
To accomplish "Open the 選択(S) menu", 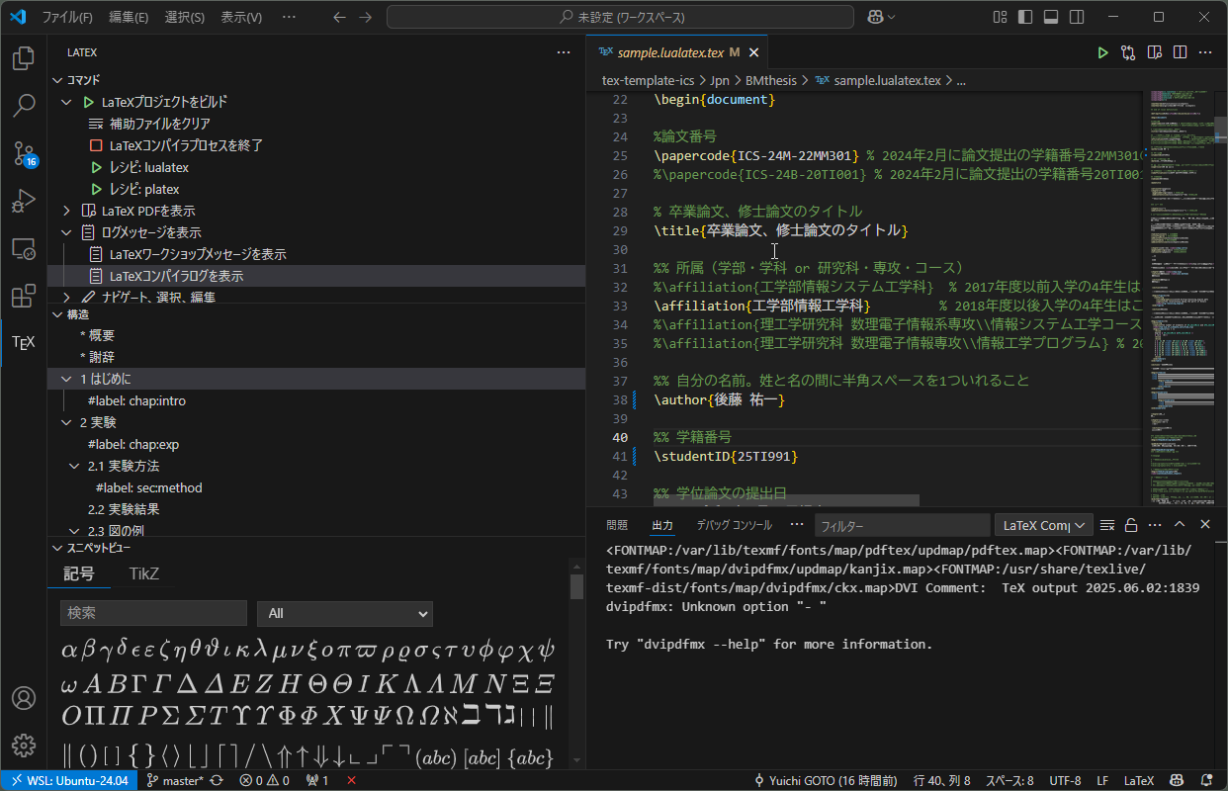I will coord(185,17).
